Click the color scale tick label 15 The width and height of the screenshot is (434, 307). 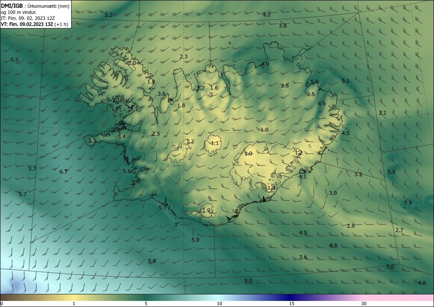click(x=292, y=304)
